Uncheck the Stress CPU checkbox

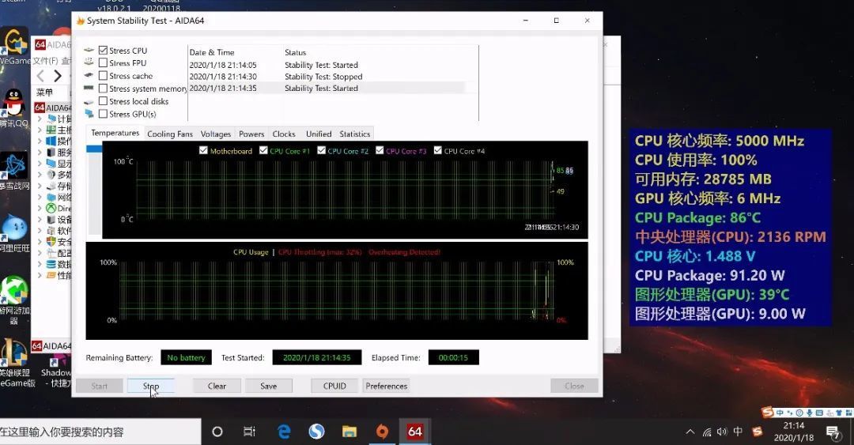pos(103,50)
